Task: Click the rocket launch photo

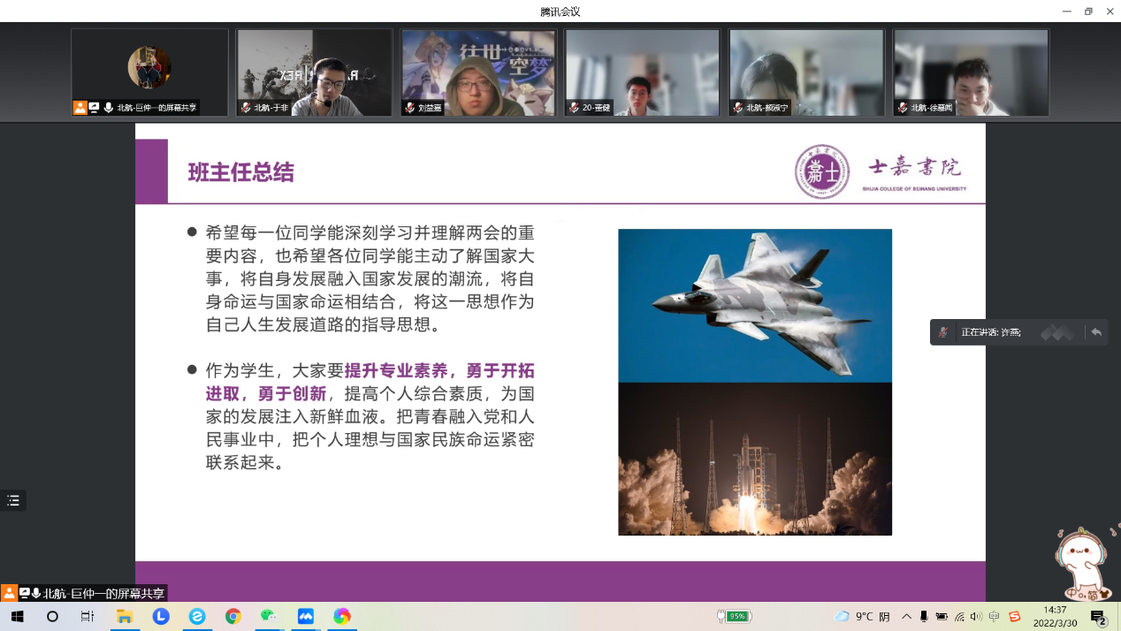Action: pyautogui.click(x=755, y=459)
